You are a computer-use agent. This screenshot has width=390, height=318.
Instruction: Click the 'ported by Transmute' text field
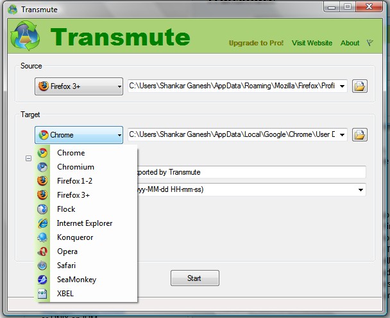click(251, 172)
